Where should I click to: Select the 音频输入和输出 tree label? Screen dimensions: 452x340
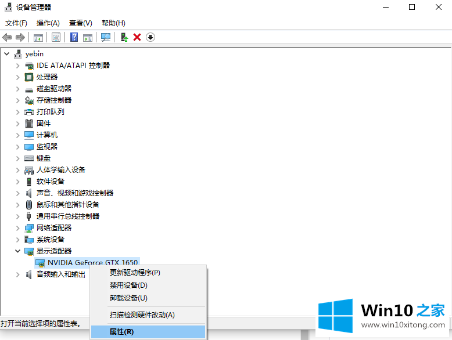(x=61, y=274)
